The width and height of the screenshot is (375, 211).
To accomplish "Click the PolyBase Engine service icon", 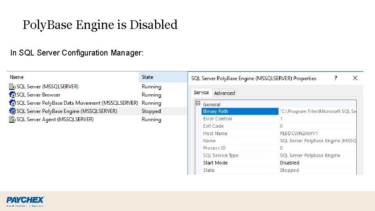I will point(12,111).
